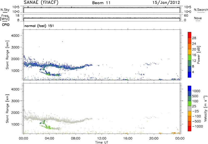Screen dimensions: 208x144
Task: Select the Beam 11 heading
Action: 101,3
